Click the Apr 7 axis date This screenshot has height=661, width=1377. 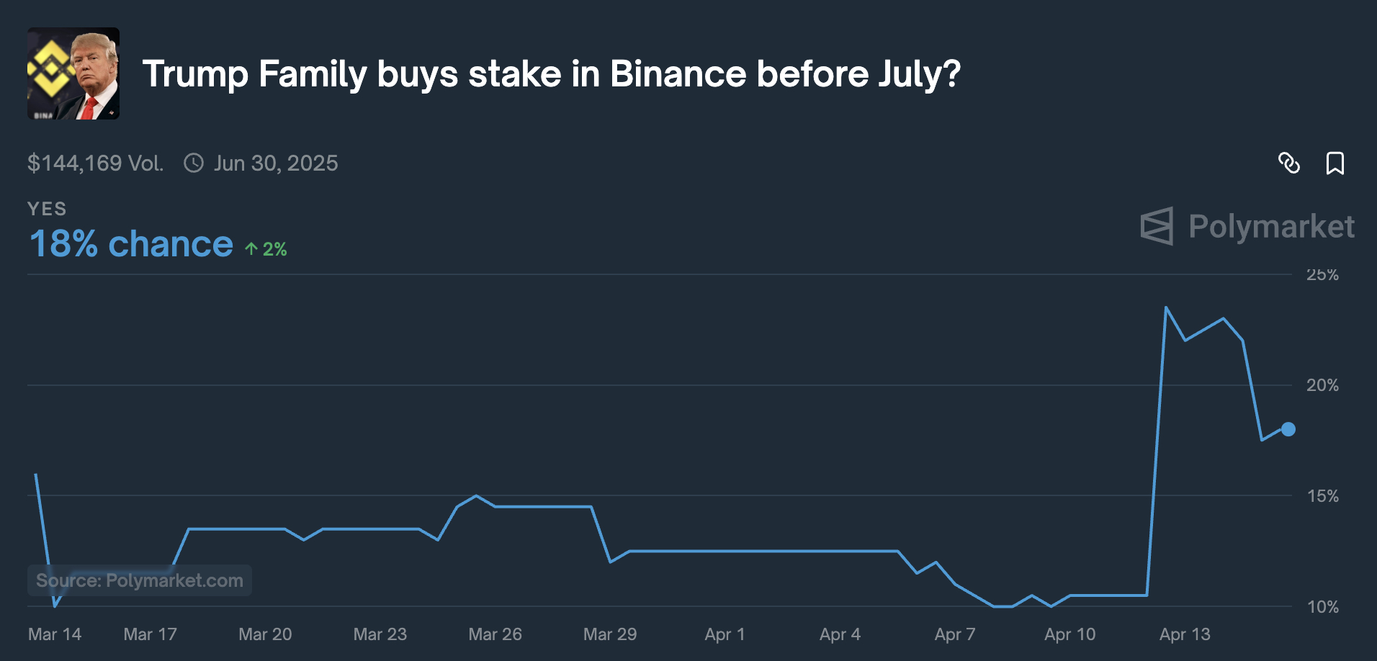pos(955,634)
